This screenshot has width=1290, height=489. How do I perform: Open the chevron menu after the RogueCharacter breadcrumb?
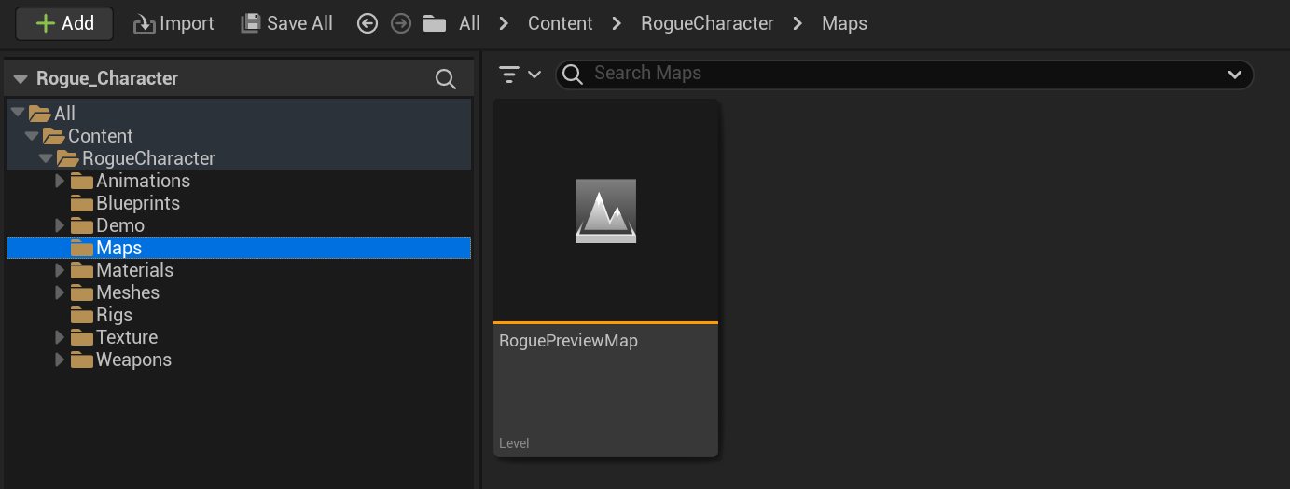[x=798, y=23]
